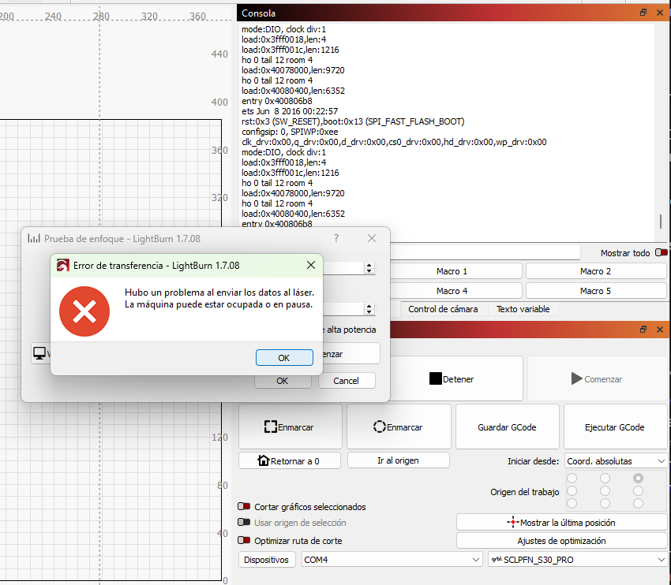Click Cancel in Prueba de enfoque dialog
The image size is (671, 585).
pyautogui.click(x=347, y=380)
